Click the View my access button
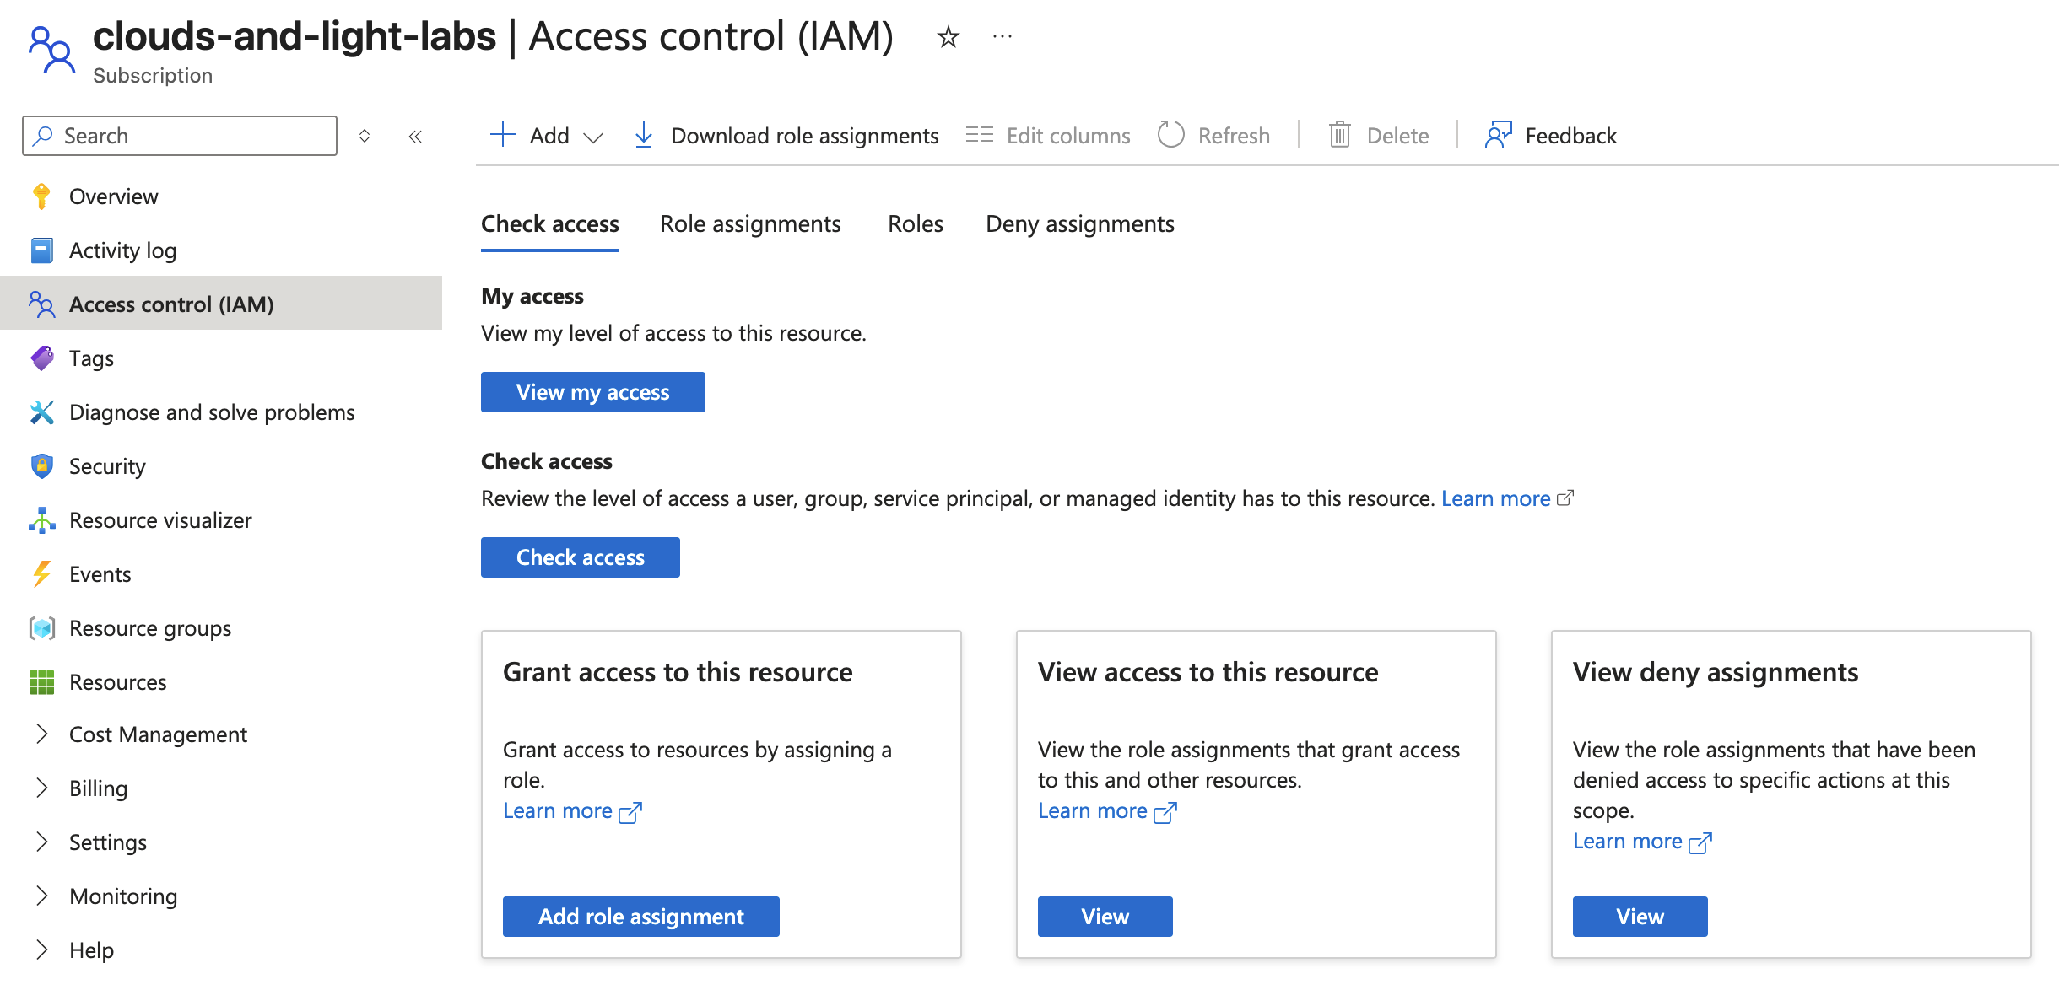The width and height of the screenshot is (2059, 990). click(x=593, y=392)
